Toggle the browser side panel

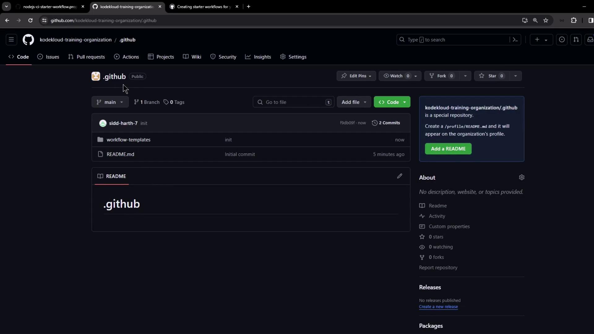pyautogui.click(x=591, y=20)
